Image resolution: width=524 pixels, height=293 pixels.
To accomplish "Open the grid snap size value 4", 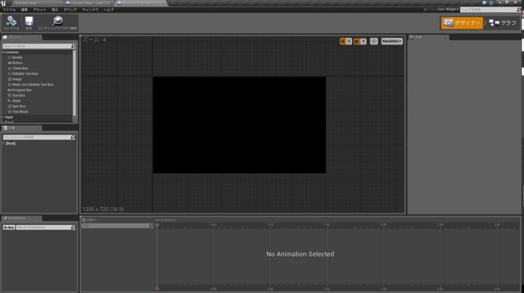I will point(364,41).
